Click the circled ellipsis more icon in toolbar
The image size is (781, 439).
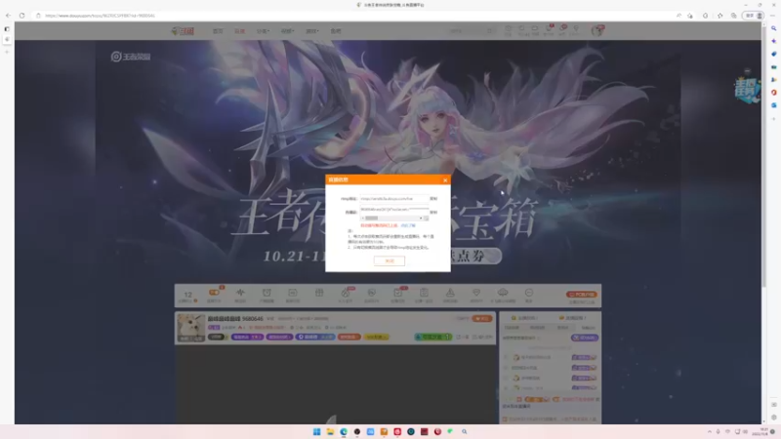(x=529, y=295)
